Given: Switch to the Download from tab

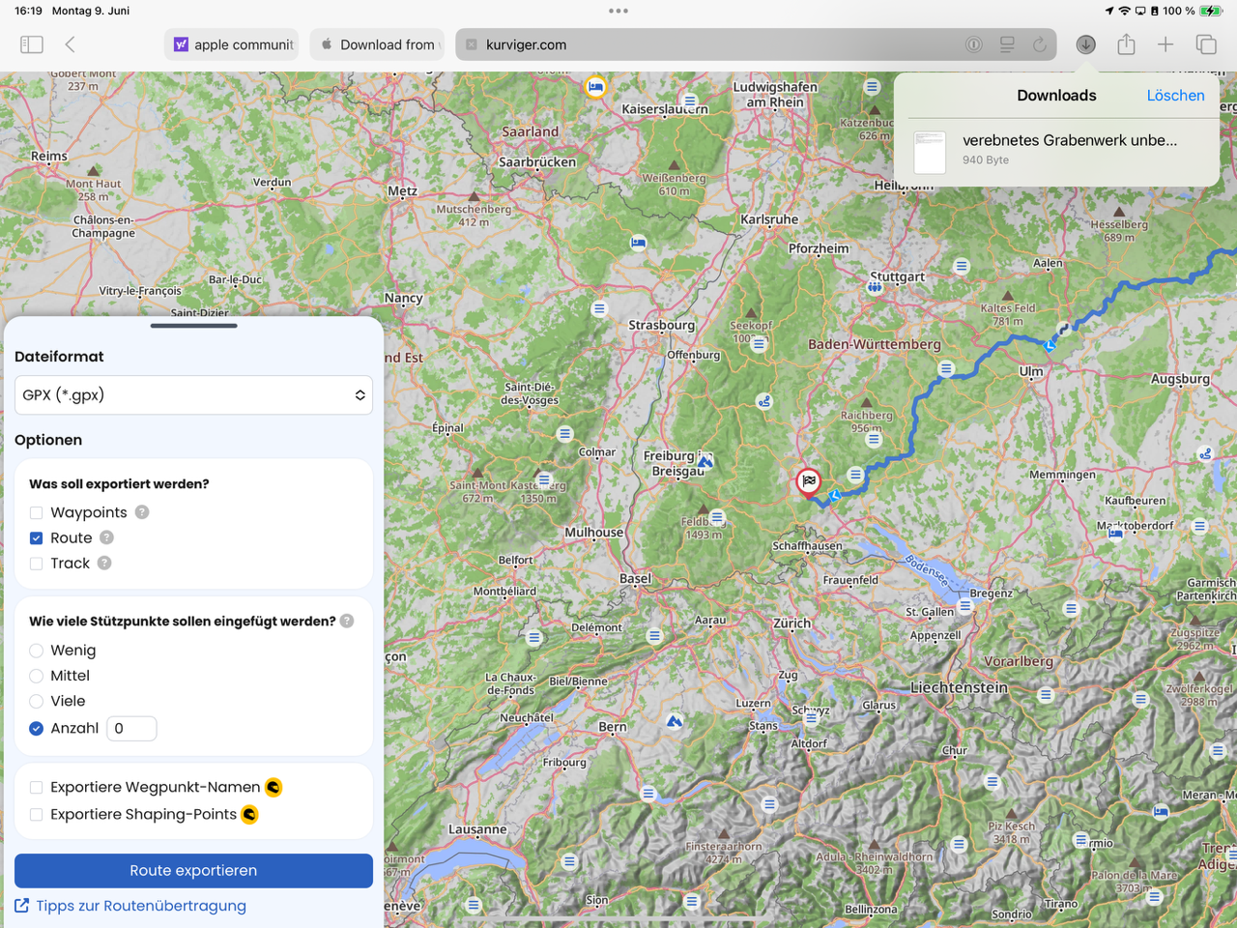Looking at the screenshot, I should click(377, 44).
